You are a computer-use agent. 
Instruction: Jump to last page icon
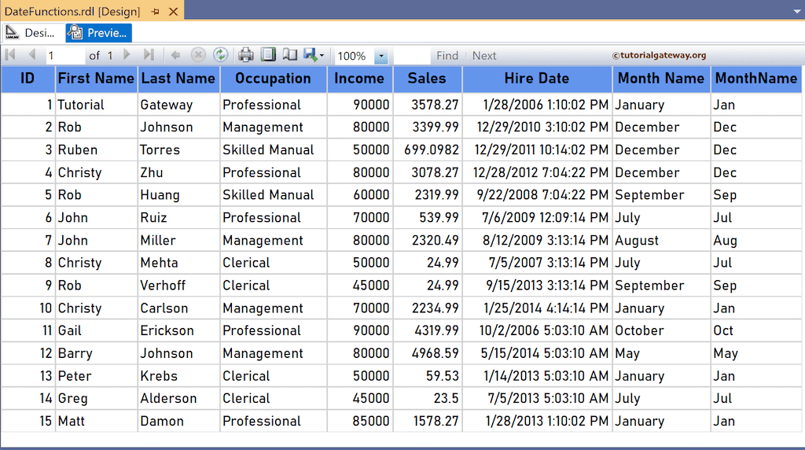click(149, 54)
